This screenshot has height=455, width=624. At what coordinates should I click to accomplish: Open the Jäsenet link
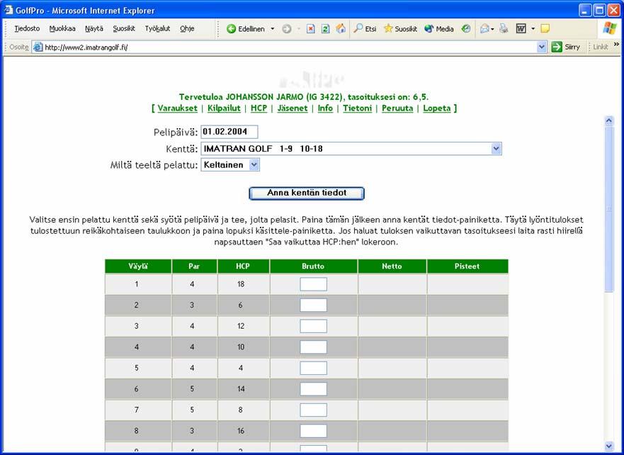point(293,108)
